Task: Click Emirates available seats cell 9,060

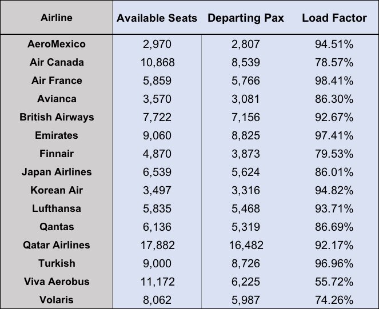Action: point(157,135)
